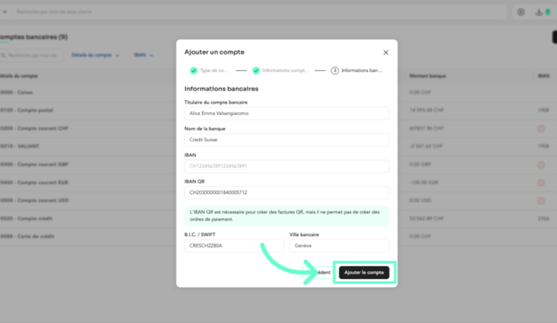Screen dimensions: 557x323
Task: Select the Compte courant CHF row
Action: click(279, 128)
